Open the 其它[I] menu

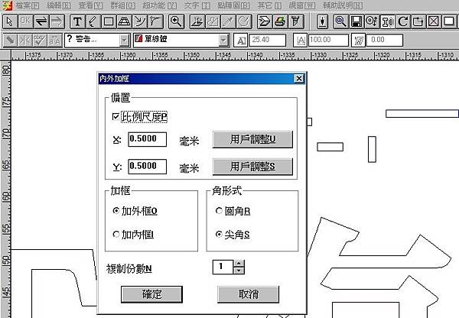269,5
